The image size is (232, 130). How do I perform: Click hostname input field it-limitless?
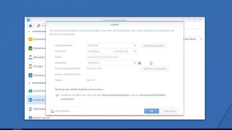[x=98, y=51]
